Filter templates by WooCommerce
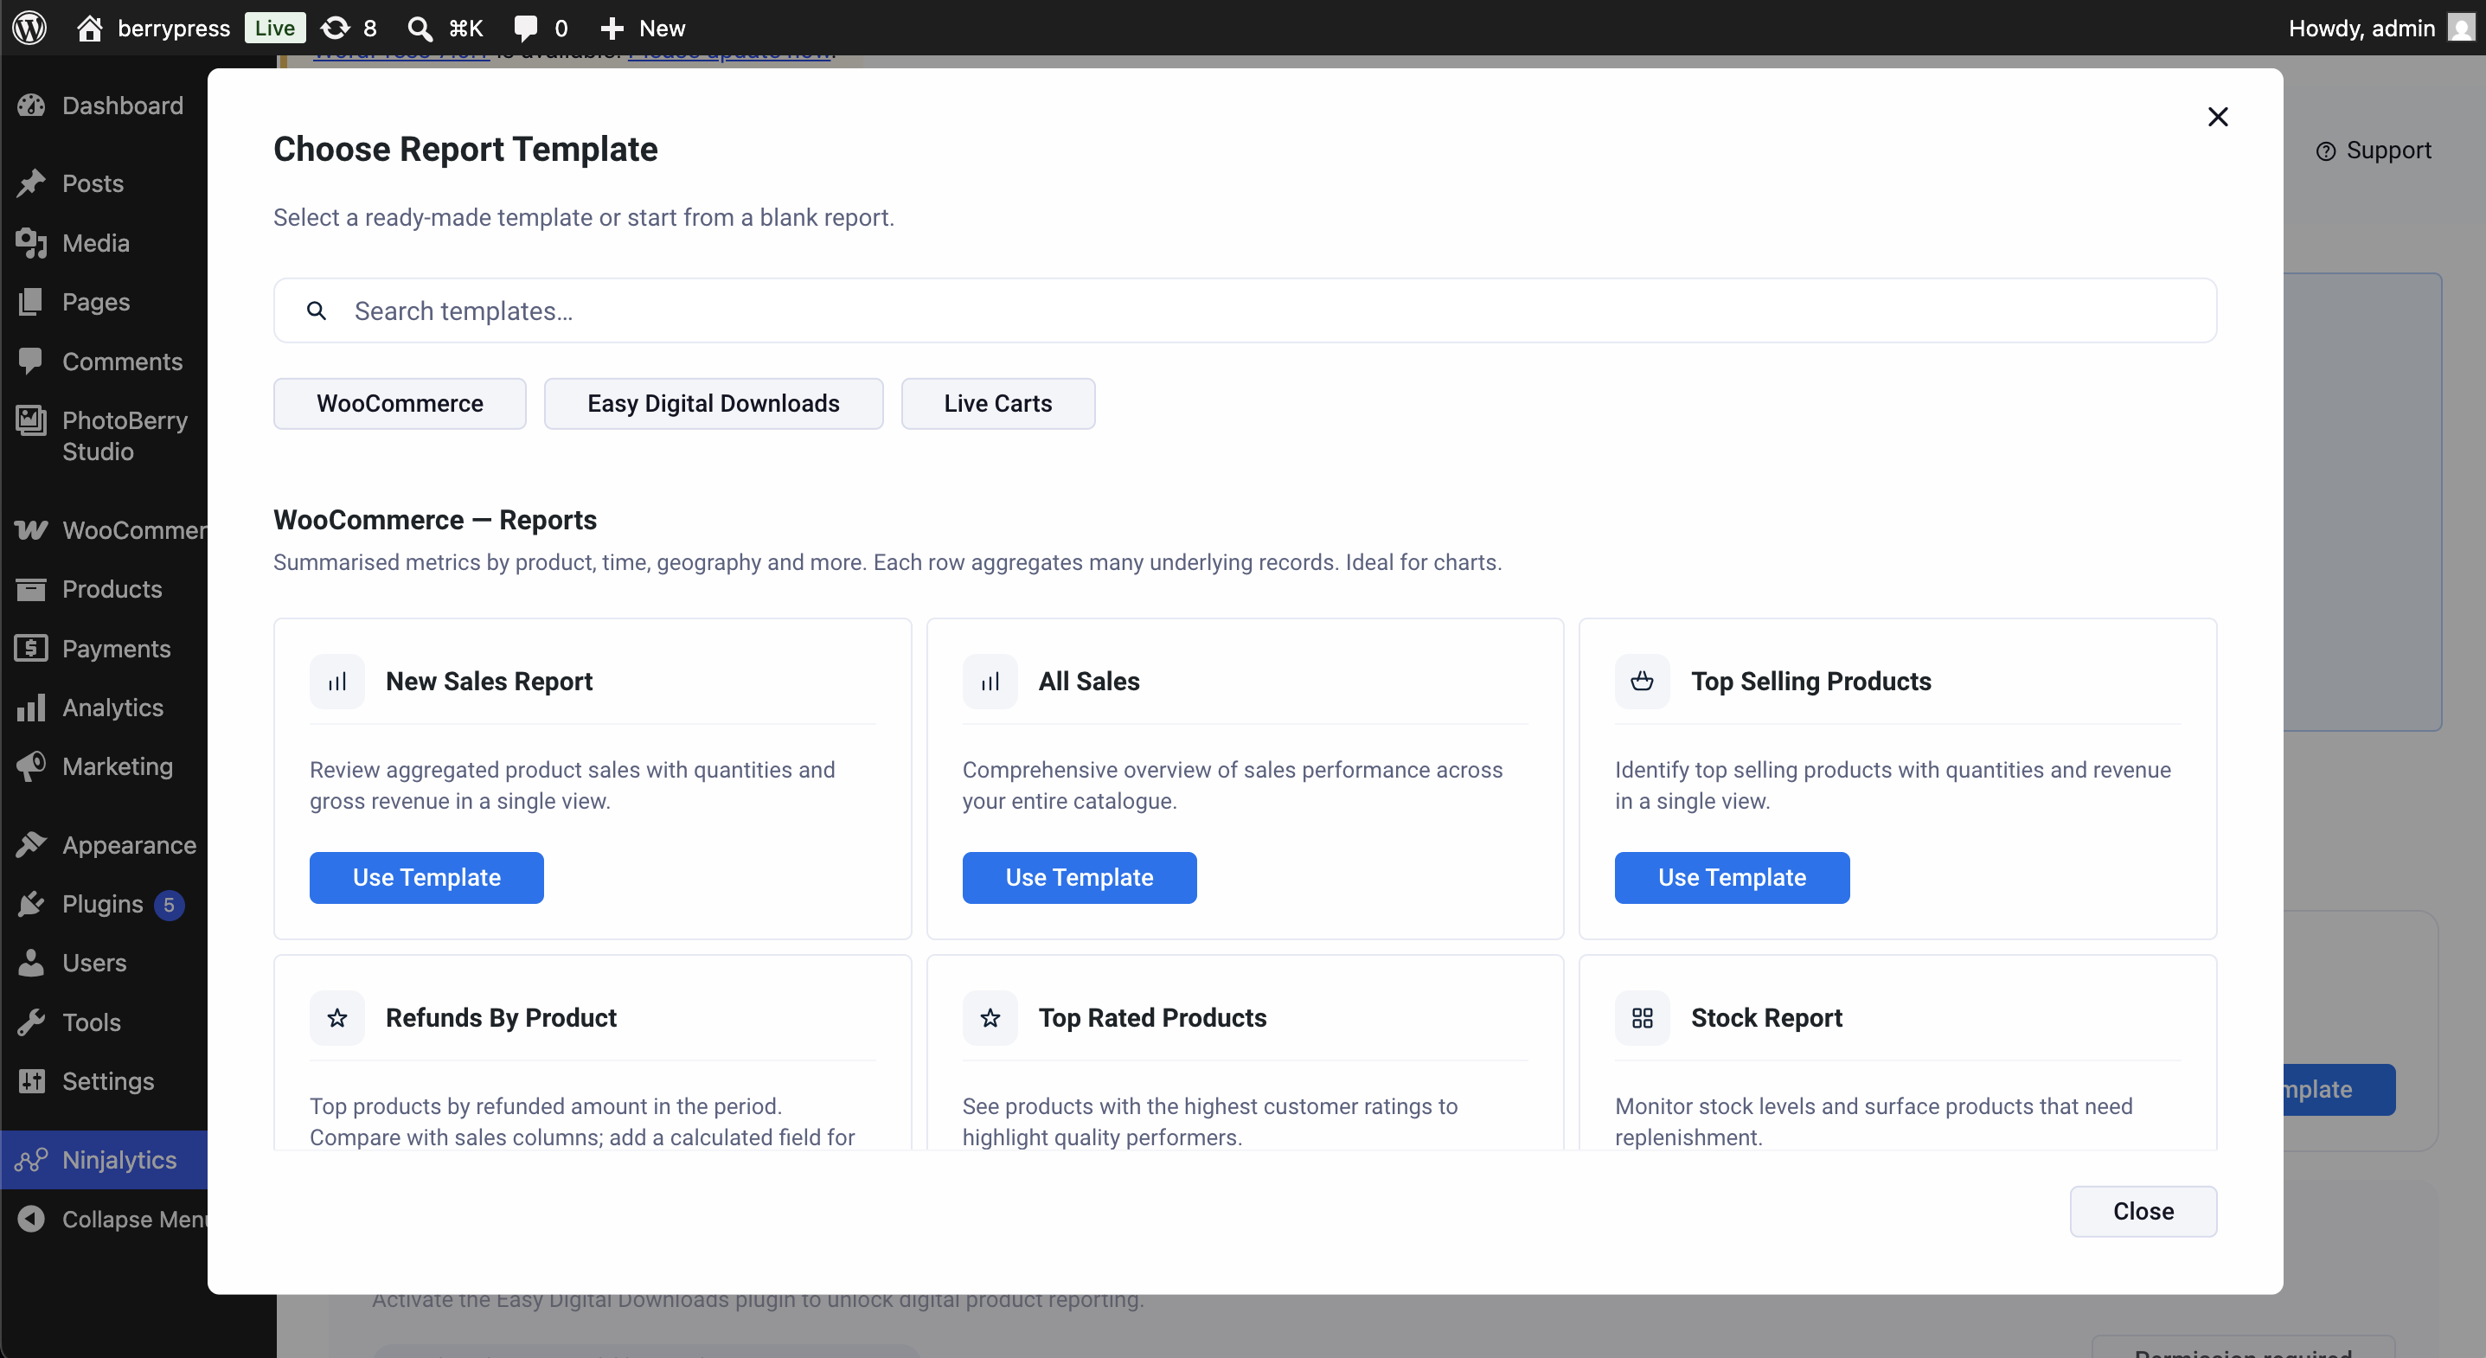The height and width of the screenshot is (1358, 2486). [x=400, y=403]
